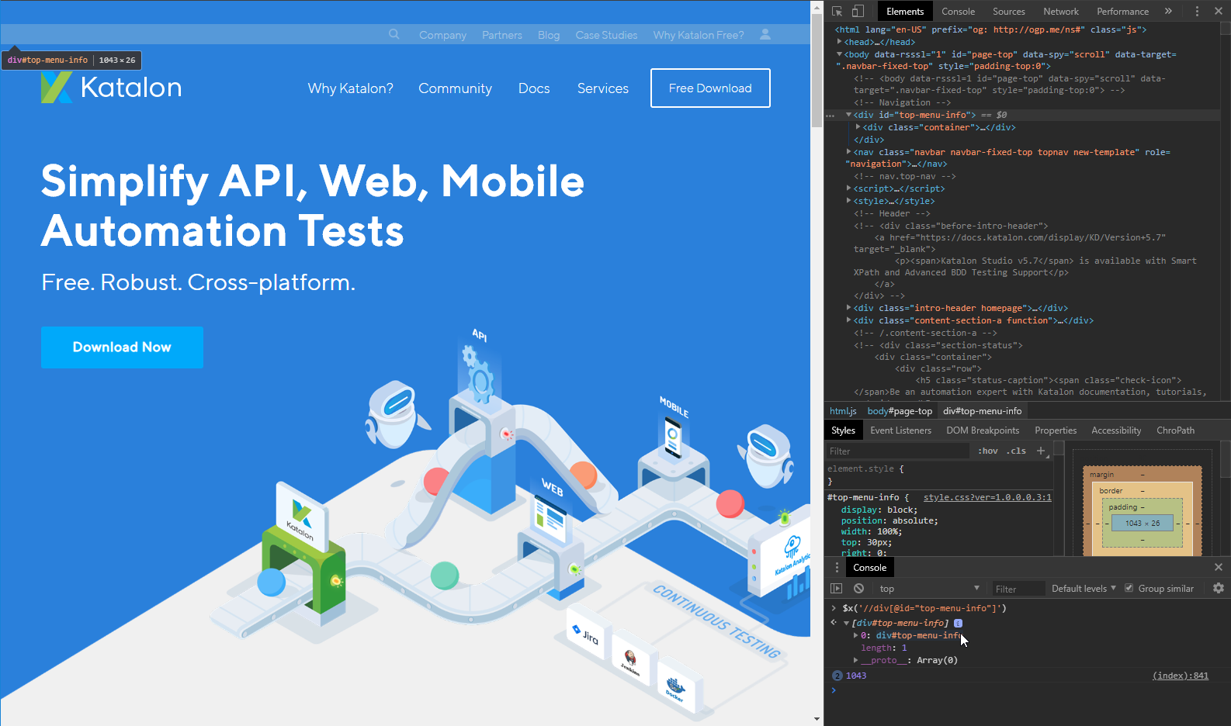This screenshot has height=726, width=1231.
Task: Select body#page-top breadcrumb
Action: [900, 411]
